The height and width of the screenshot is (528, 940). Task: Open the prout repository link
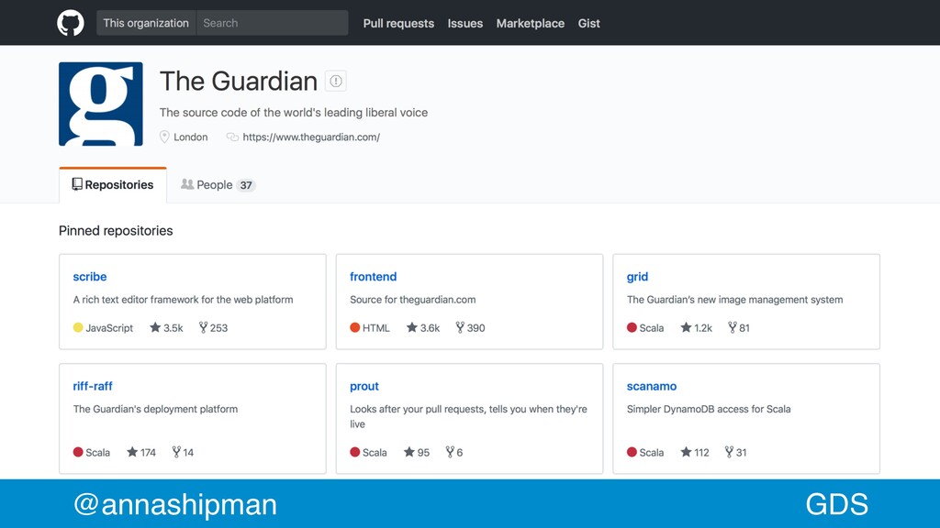(x=364, y=386)
